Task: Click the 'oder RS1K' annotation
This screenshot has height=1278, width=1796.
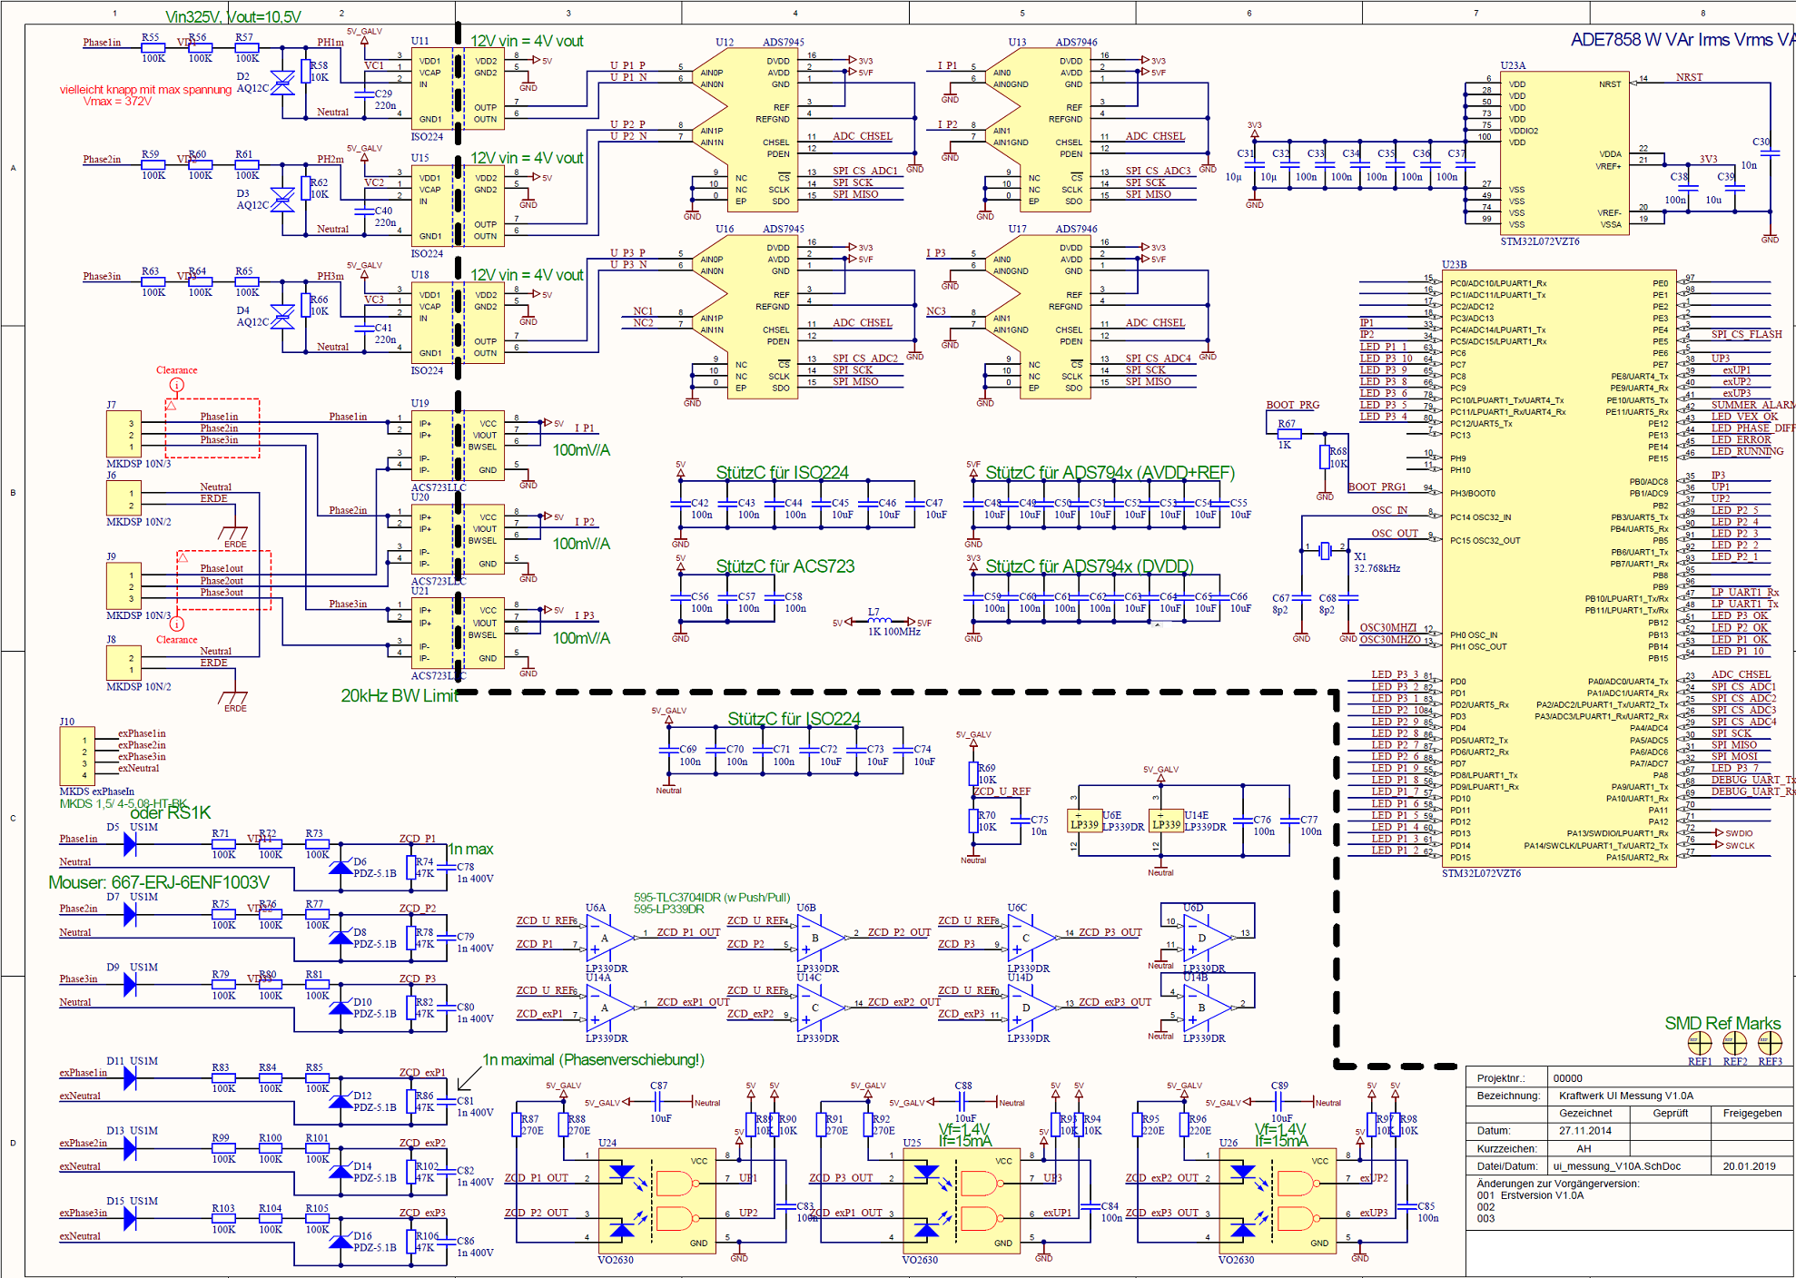Action: click(x=171, y=812)
